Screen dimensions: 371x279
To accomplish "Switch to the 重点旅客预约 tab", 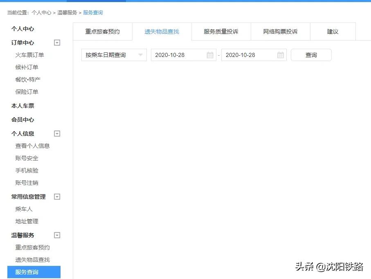I will (x=102, y=31).
